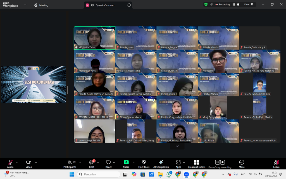Image resolution: width=286 pixels, height=179 pixels.
Task: Click the green Share screen button
Action: click(x=126, y=163)
